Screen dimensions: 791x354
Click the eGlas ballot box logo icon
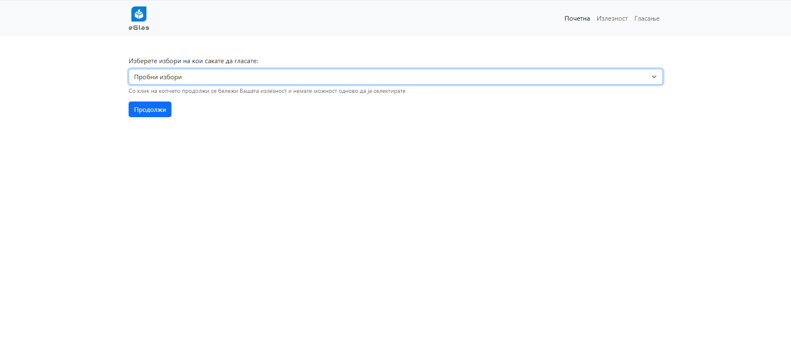point(139,14)
